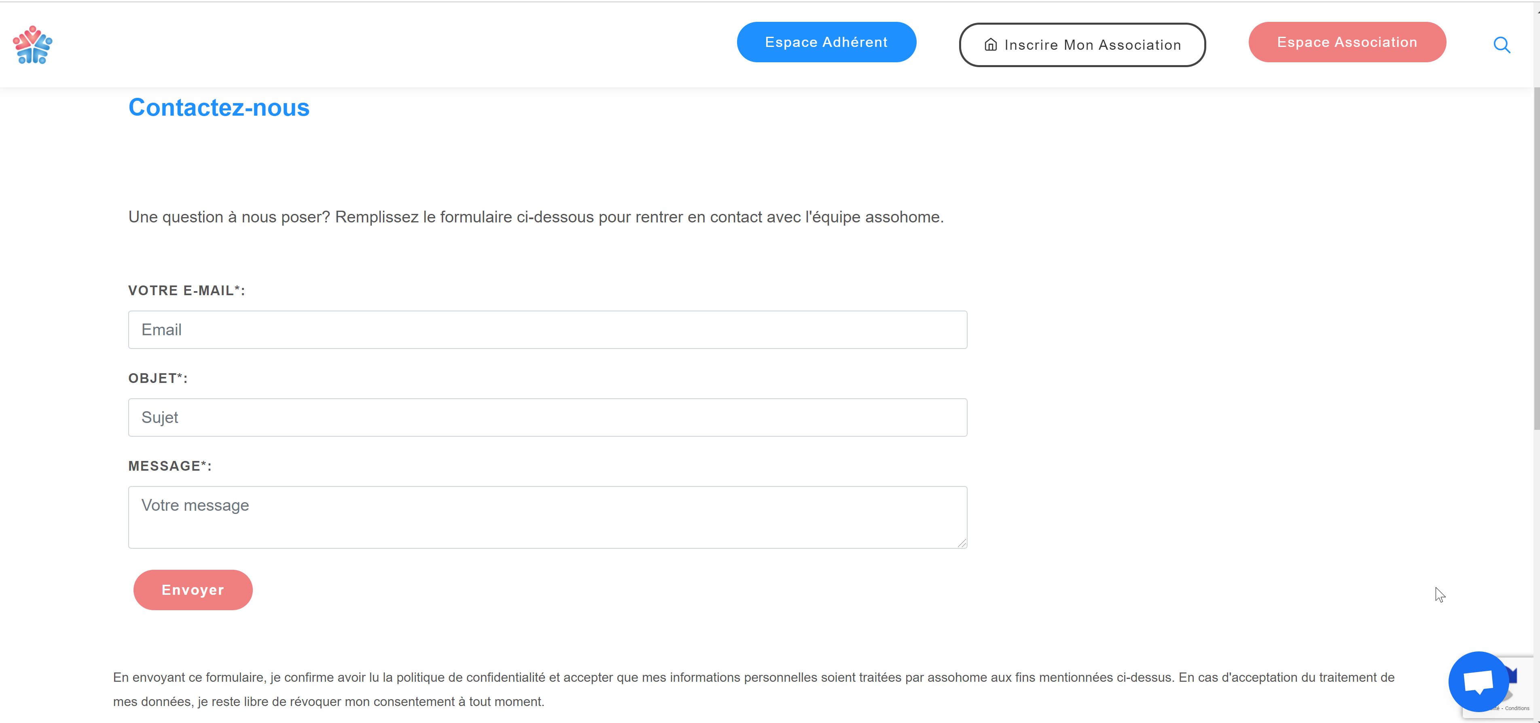Focus the Email input field

(x=547, y=330)
